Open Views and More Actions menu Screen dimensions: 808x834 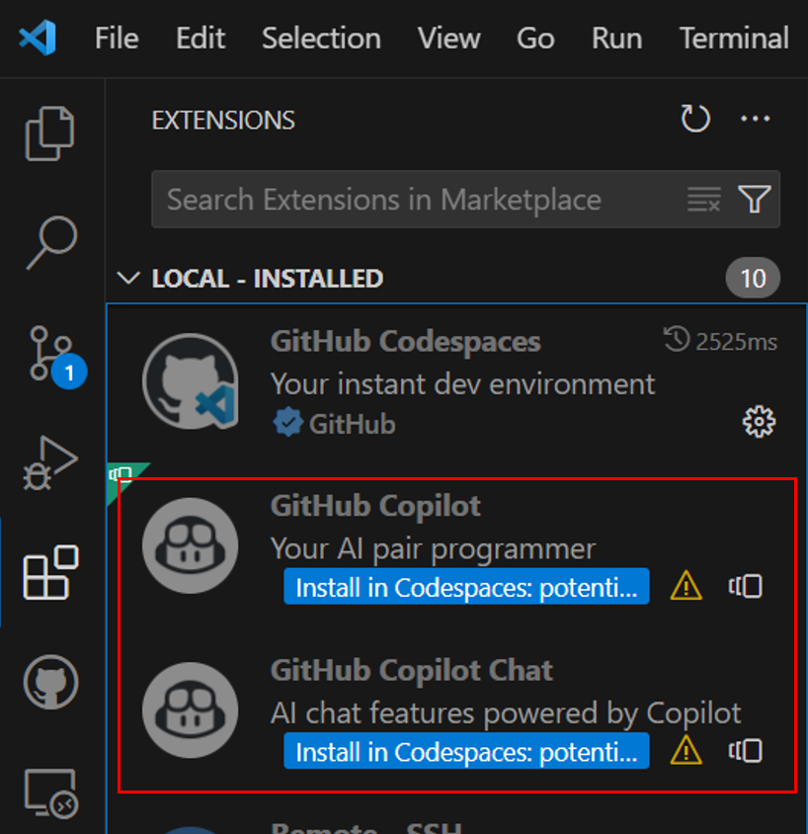coord(755,119)
